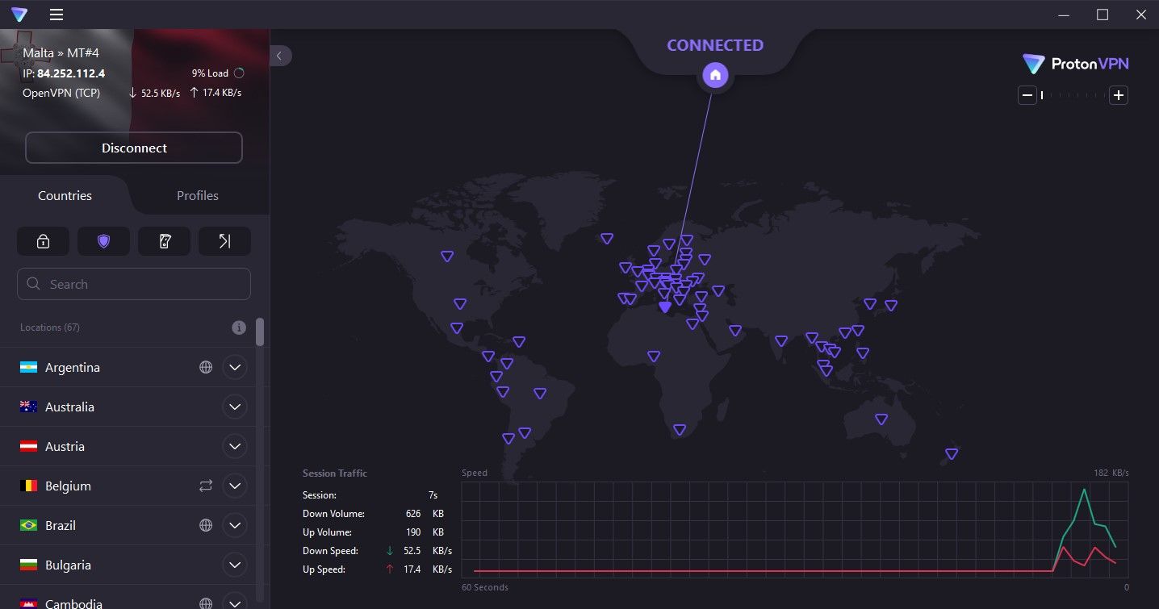Open the NetShield shield icon settings
This screenshot has height=609, width=1159.
tap(103, 240)
